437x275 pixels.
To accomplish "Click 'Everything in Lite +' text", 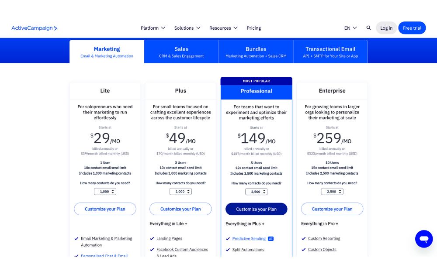I will click(168, 224).
